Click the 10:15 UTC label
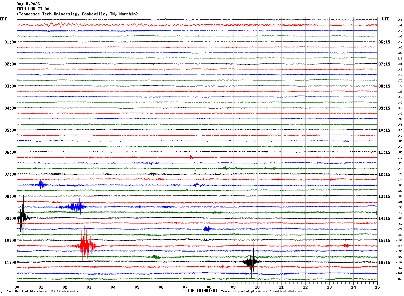The width and height of the screenshot is (404, 296). (384, 130)
